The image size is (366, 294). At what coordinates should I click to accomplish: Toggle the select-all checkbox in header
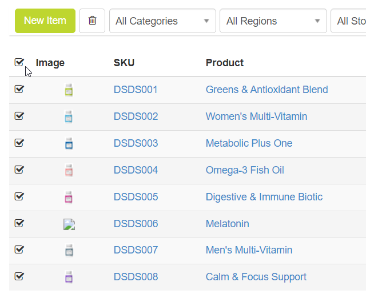19,62
